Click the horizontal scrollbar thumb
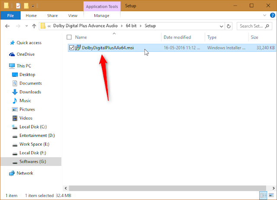 point(167,188)
